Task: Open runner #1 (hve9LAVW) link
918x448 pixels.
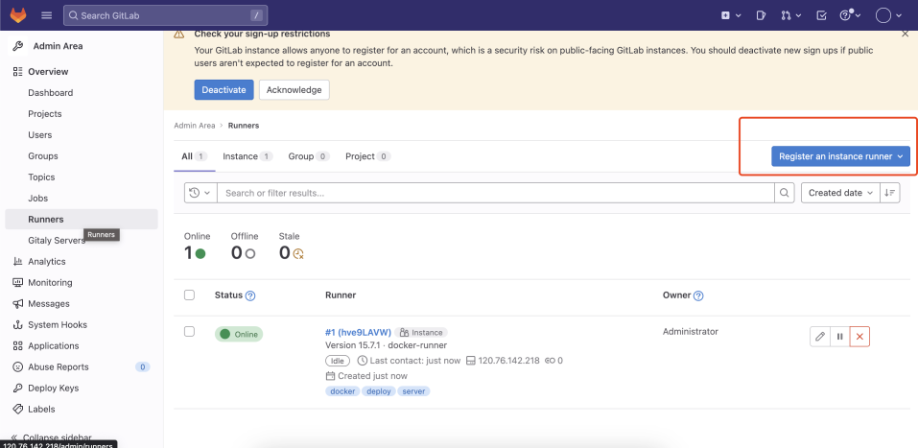Action: [x=358, y=332]
